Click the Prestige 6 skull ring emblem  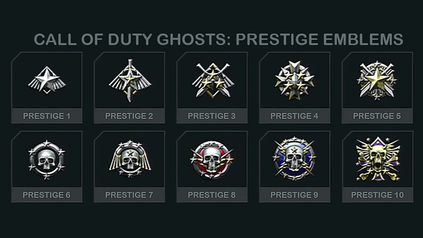[47, 160]
